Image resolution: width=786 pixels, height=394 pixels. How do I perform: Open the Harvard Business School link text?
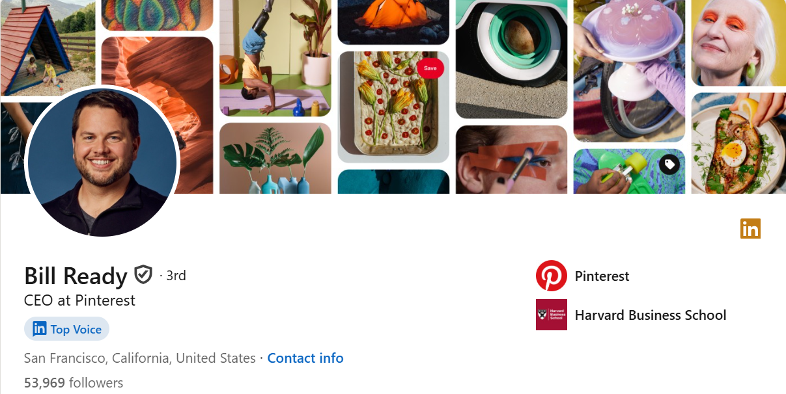point(651,315)
